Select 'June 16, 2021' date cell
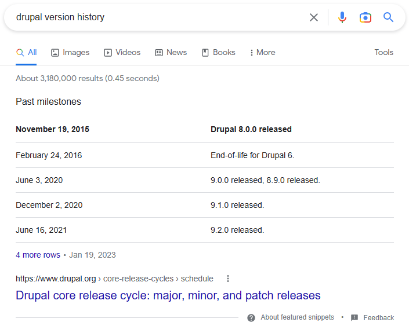Viewport: 409px width, 326px height. pos(41,230)
